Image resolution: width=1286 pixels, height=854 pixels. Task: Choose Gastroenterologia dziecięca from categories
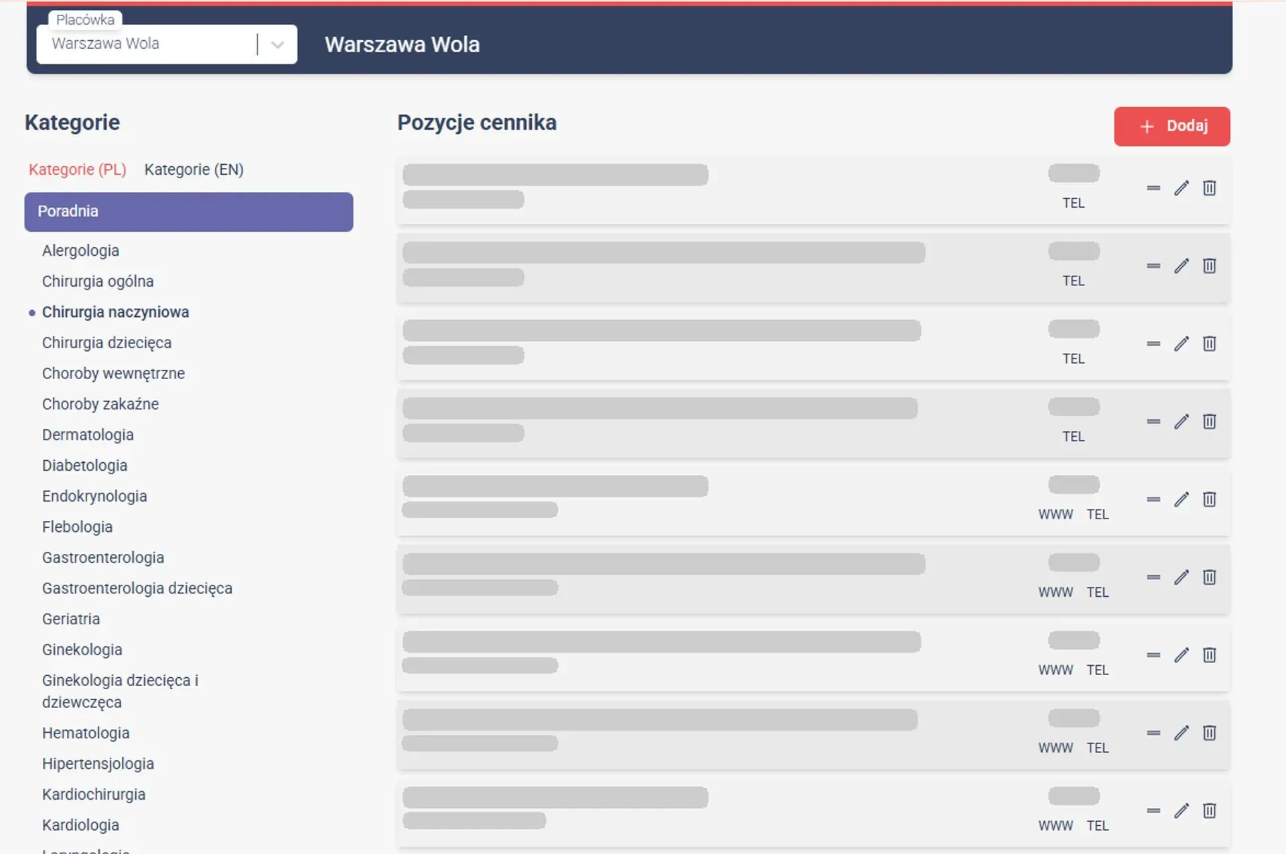click(137, 588)
